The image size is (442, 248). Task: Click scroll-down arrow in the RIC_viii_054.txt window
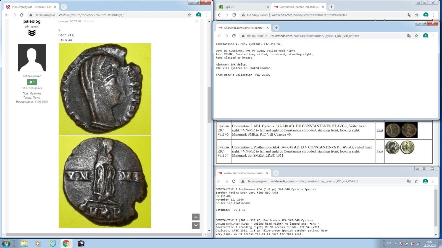(436, 234)
